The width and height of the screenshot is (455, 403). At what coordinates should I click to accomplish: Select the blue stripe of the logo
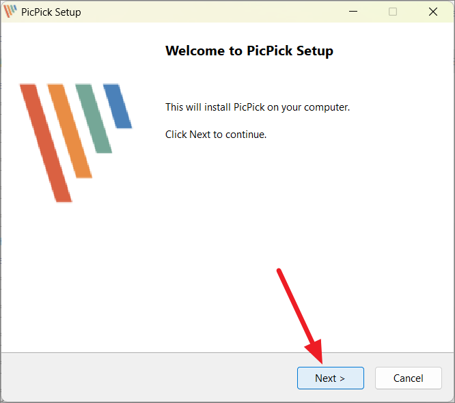point(118,106)
